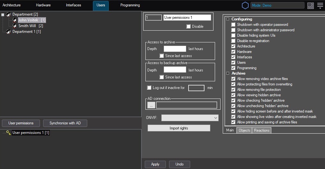Screen dimensions: 325x169
Task: Uncheck Allow checking 'hidden' archive
Action: tap(233, 100)
